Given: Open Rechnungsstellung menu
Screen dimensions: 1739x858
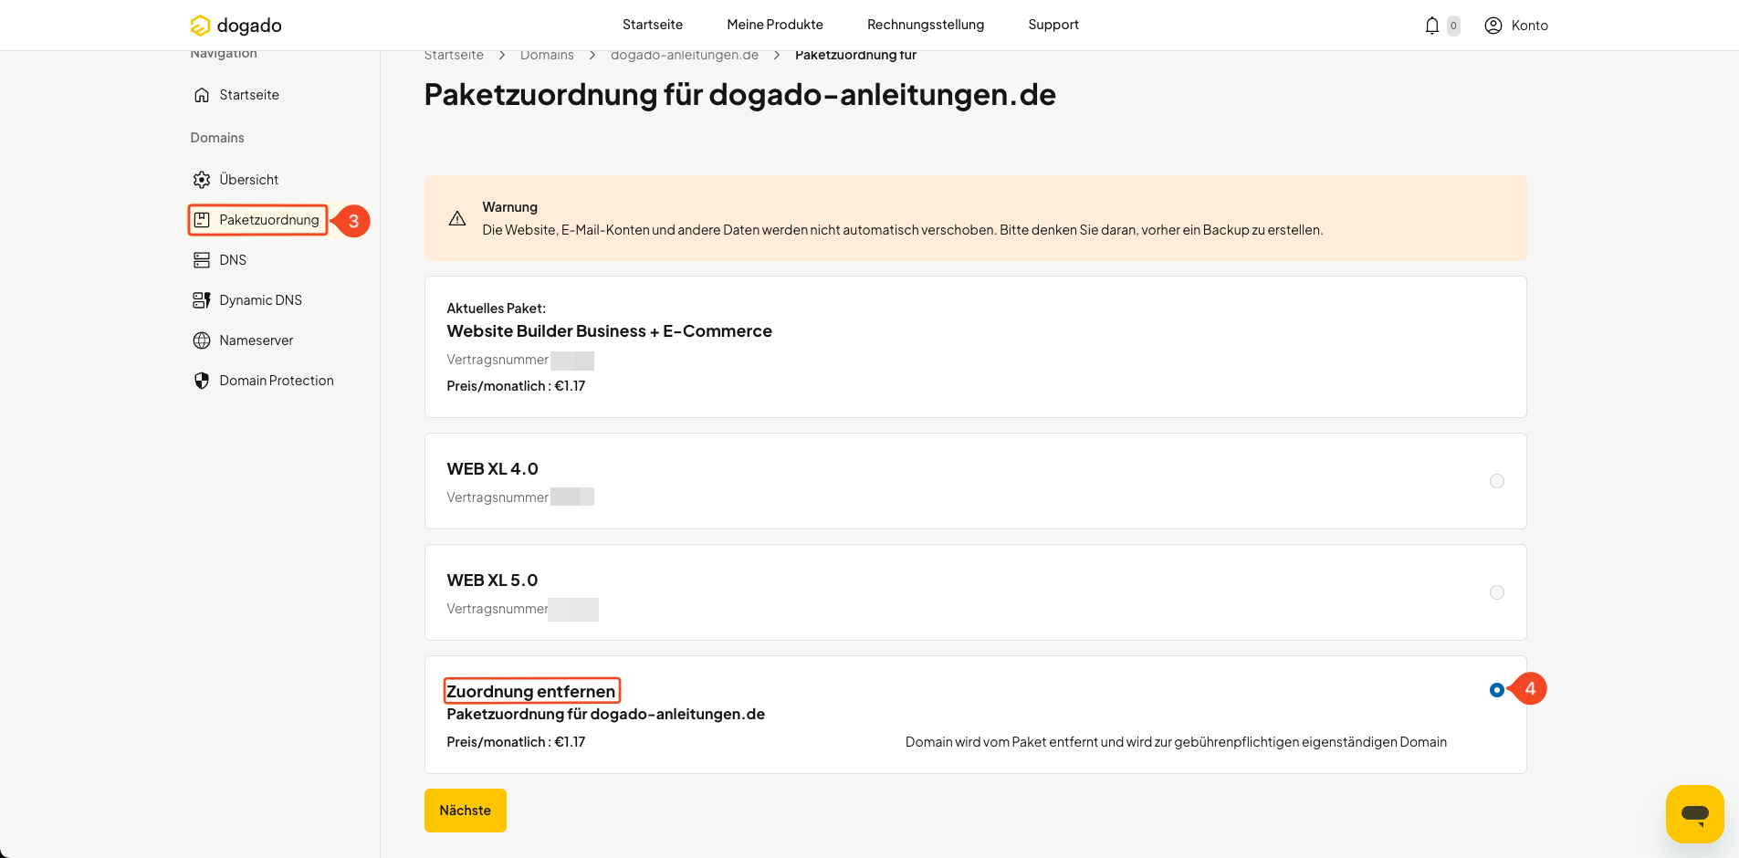Looking at the screenshot, I should 926,25.
